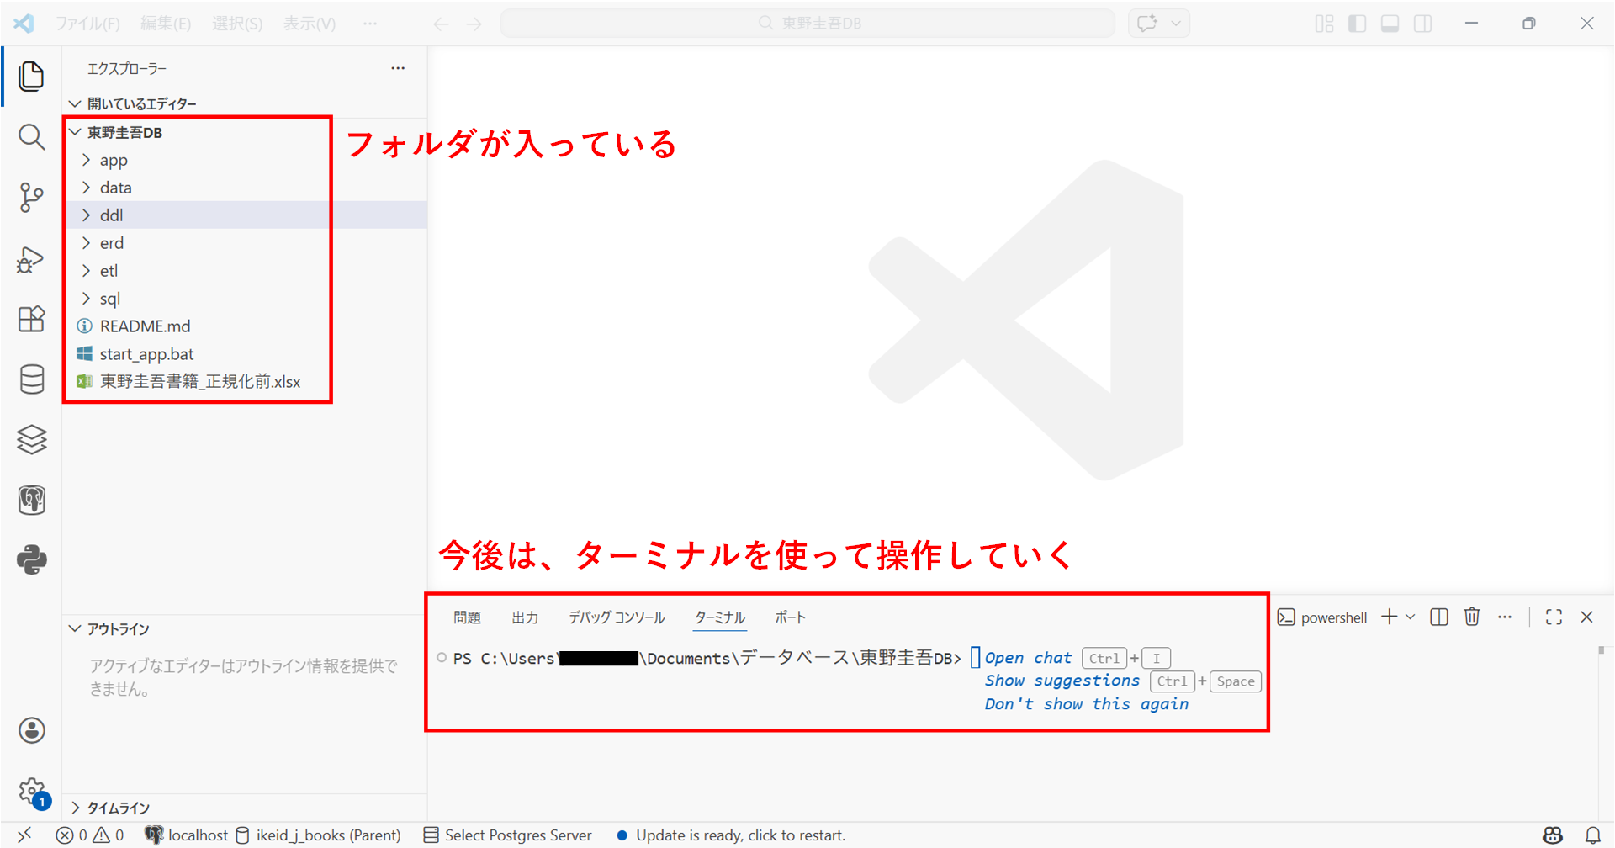This screenshot has height=848, width=1615.
Task: Open the ファイル(F) menu
Action: (87, 24)
